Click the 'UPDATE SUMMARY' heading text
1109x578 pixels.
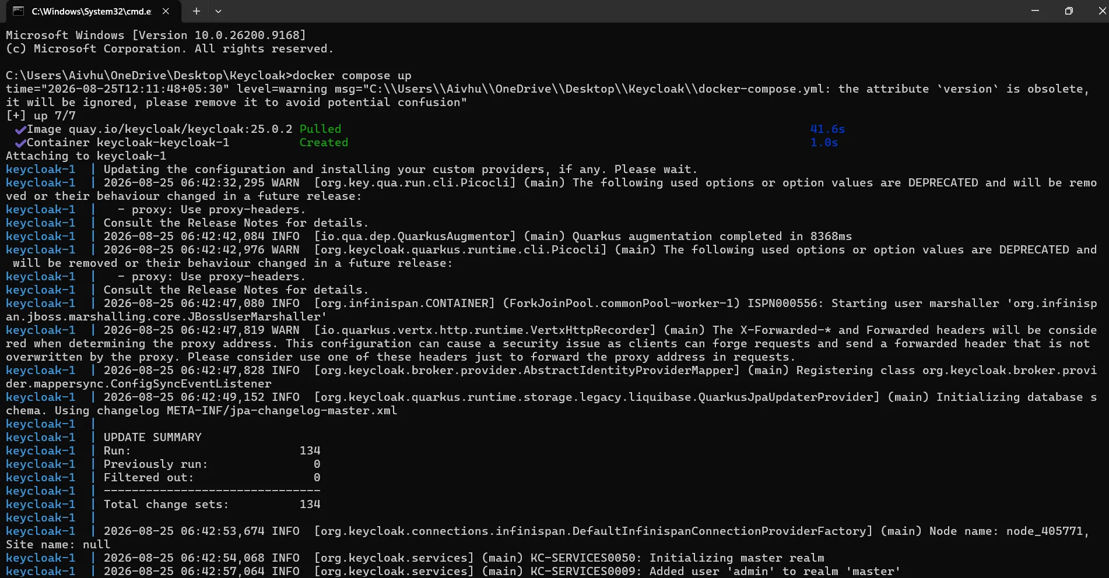(152, 437)
